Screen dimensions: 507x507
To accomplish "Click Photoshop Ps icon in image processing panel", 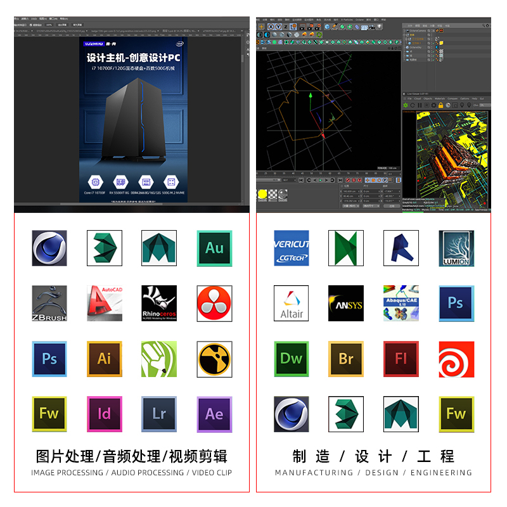I will pyautogui.click(x=49, y=359).
